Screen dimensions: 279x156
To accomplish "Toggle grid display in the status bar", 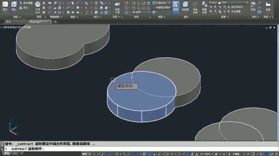I will pos(90,154).
